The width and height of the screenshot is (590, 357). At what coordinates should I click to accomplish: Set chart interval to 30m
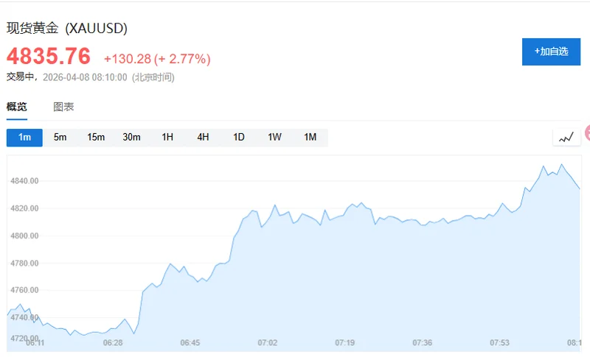click(x=131, y=137)
